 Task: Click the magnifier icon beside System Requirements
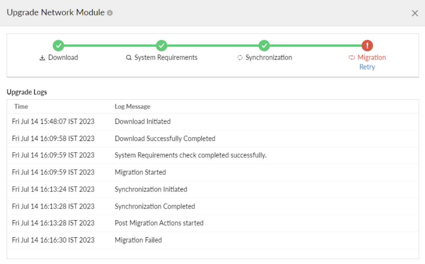click(x=129, y=58)
